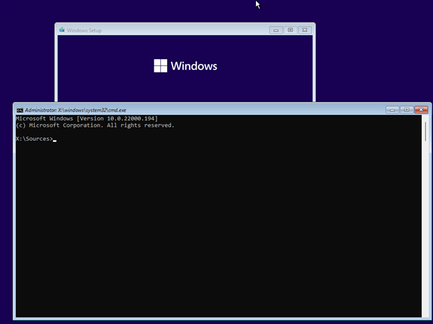Minimize the Windows Setup window

(x=276, y=30)
